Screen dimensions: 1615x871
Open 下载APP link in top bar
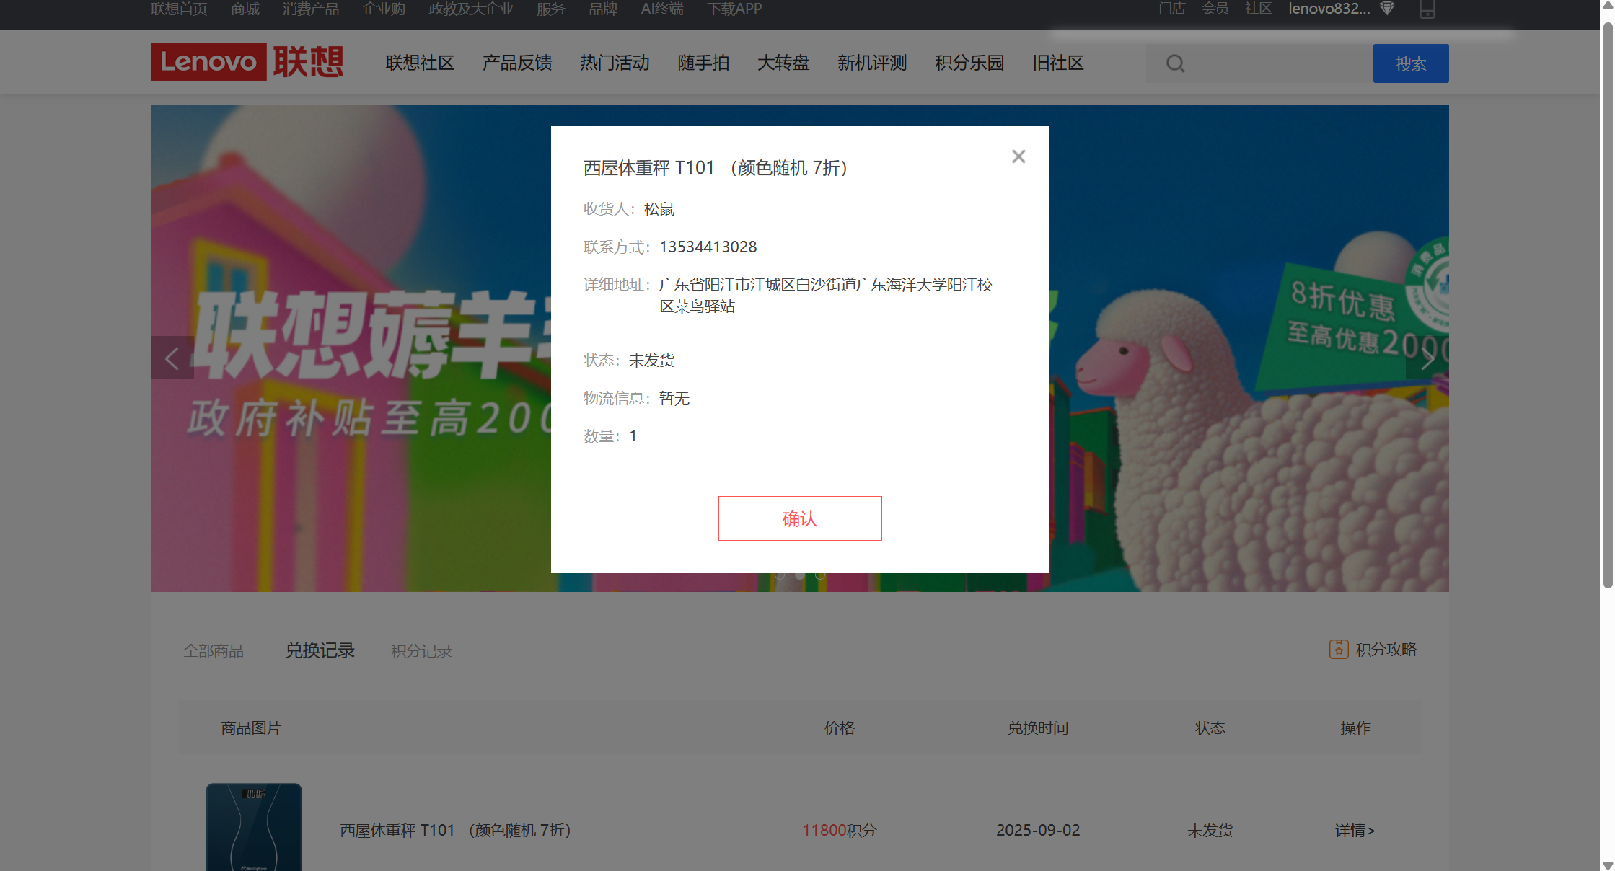click(x=734, y=9)
